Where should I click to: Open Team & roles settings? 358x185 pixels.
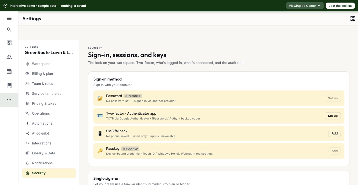(x=49, y=84)
